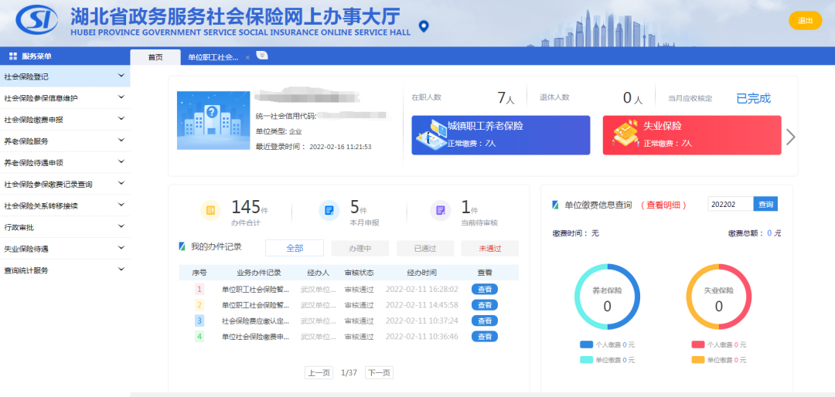Click the 本月申报 blue form icon
This screenshot has width=835, height=397.
[329, 210]
